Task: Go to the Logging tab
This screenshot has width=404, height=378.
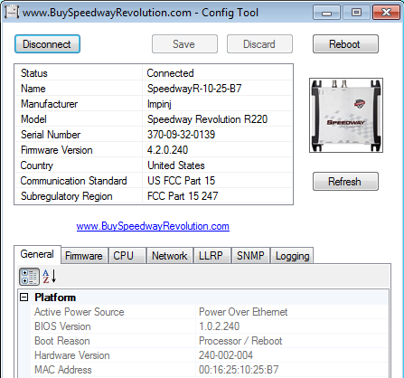Action: [x=293, y=256]
